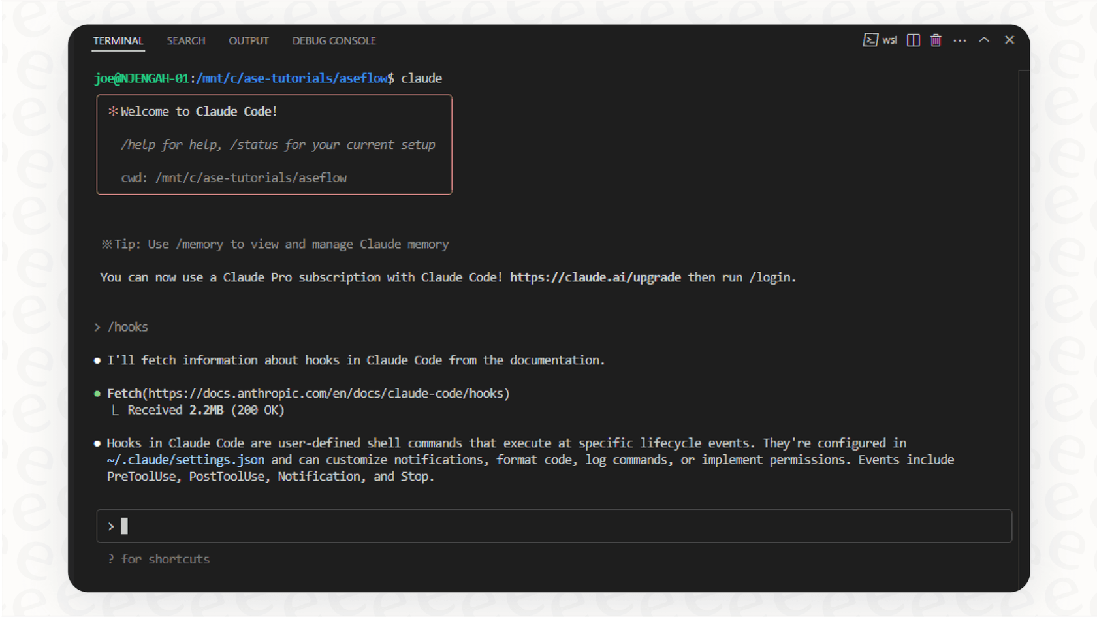The image size is (1097, 617).
Task: Click the prompt caret inside Claude's input box
Action: [110, 526]
